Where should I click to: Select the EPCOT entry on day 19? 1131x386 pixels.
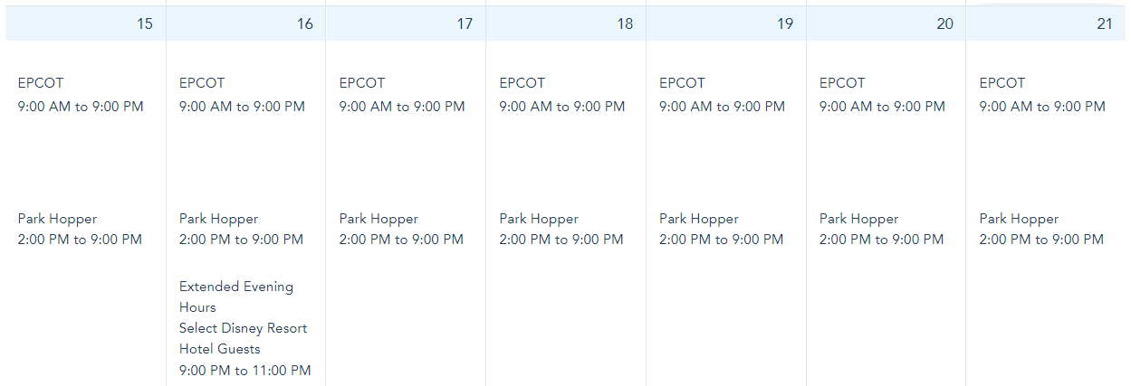click(682, 83)
